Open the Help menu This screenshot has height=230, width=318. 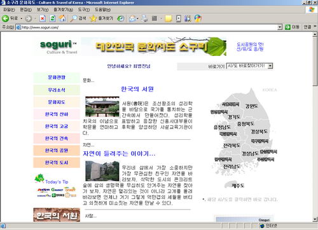tap(102, 10)
